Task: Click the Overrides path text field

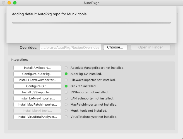Action: tap(70, 47)
